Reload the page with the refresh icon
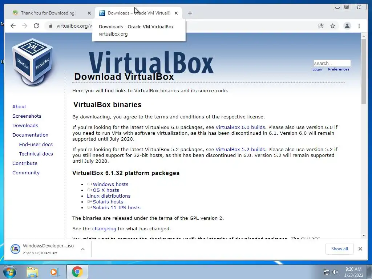 [x=36, y=26]
